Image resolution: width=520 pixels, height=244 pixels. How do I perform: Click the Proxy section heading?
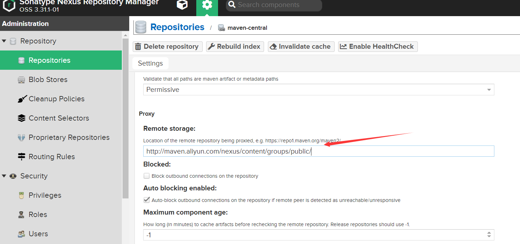coord(147,114)
